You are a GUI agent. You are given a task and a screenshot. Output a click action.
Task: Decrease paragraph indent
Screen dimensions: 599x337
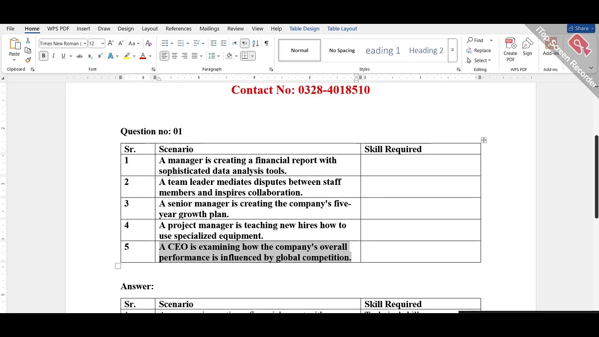tap(213, 44)
